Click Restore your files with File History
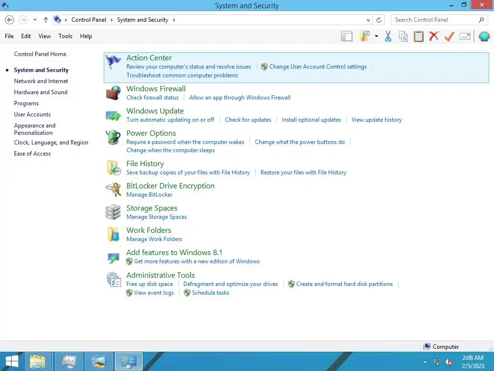Image resolution: width=494 pixels, height=371 pixels. (303, 172)
